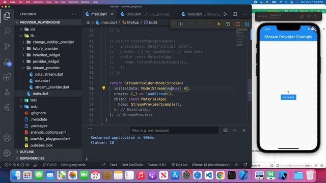Open Google Chrome from the Dock

220,175
